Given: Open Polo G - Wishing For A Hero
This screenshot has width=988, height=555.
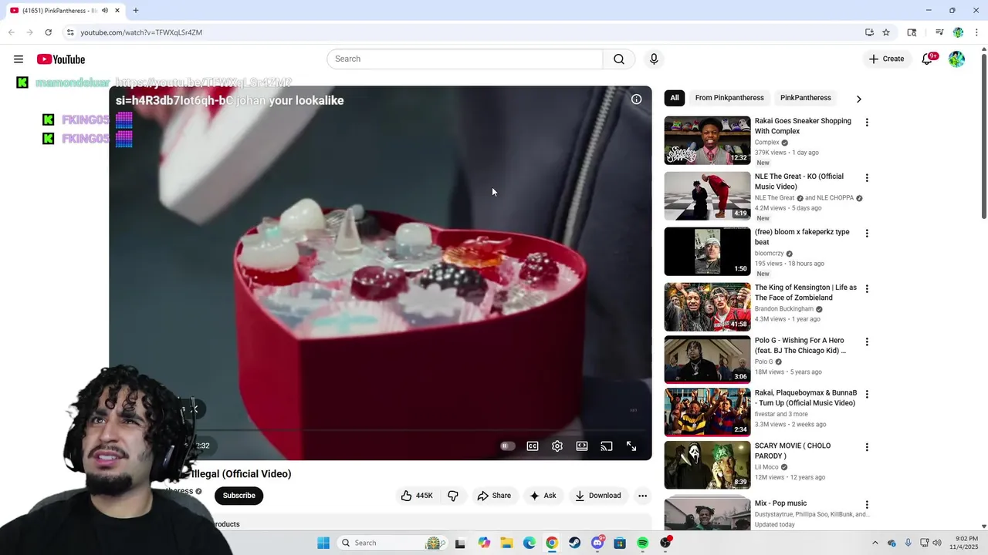Looking at the screenshot, I should (x=800, y=345).
